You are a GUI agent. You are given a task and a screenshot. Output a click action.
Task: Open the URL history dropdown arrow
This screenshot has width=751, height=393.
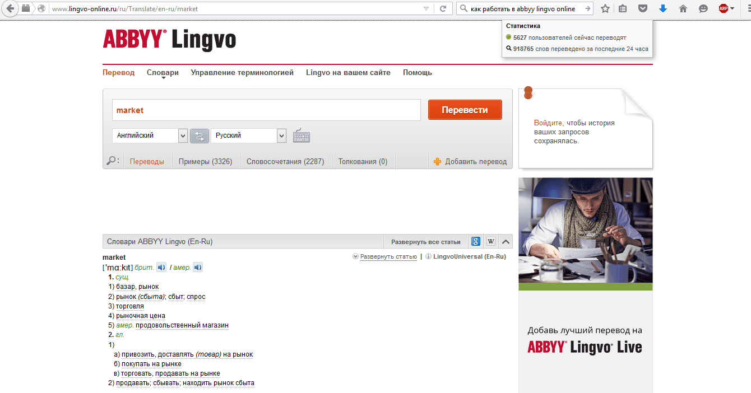[427, 8]
